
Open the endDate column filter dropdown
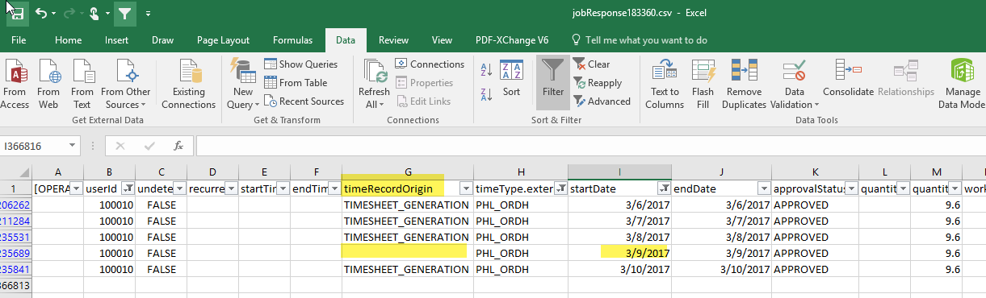coord(763,188)
